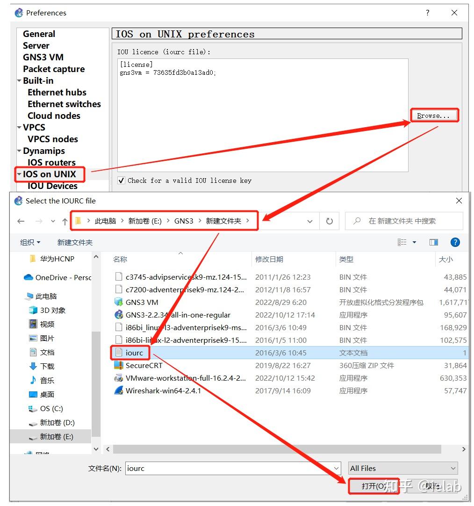Click the 打开(O) Open button

pyautogui.click(x=373, y=486)
